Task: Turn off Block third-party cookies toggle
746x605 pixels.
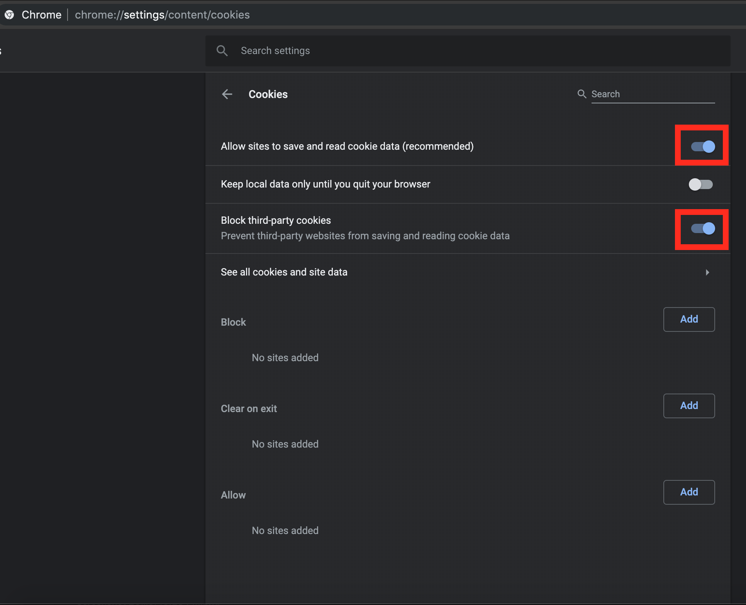Action: tap(703, 228)
